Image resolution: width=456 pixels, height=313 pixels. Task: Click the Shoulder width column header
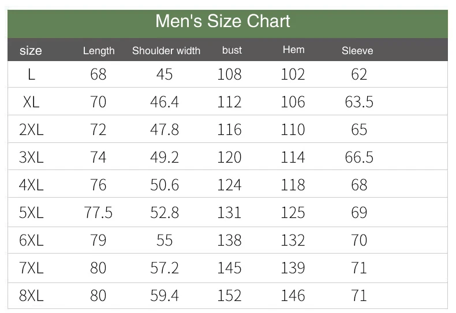coord(166,51)
